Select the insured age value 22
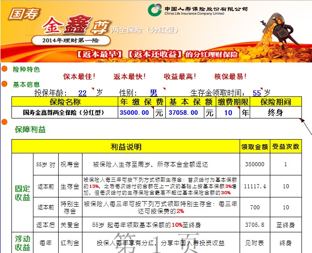The image size is (312, 253). click(x=82, y=93)
